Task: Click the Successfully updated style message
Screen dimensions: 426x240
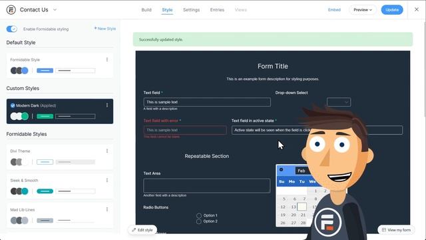Action: pos(273,39)
